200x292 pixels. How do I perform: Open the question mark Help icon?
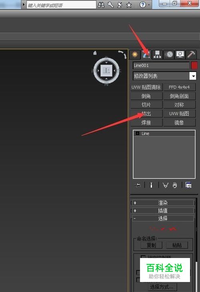tap(143, 5)
